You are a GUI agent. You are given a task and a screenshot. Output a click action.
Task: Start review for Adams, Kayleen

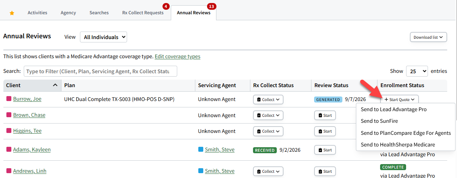point(325,150)
